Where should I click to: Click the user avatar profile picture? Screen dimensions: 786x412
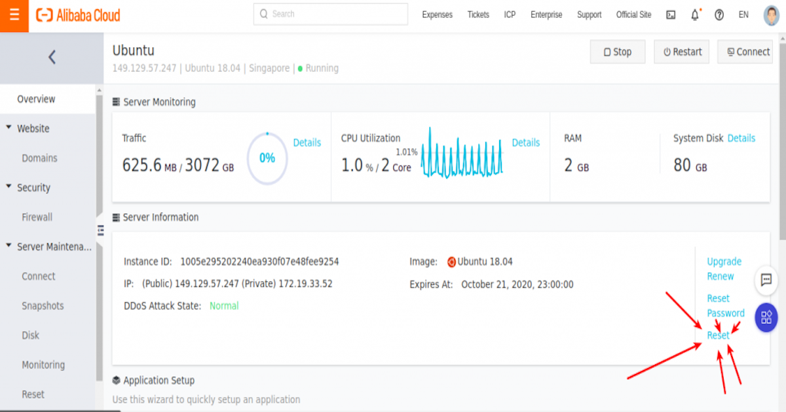point(772,15)
